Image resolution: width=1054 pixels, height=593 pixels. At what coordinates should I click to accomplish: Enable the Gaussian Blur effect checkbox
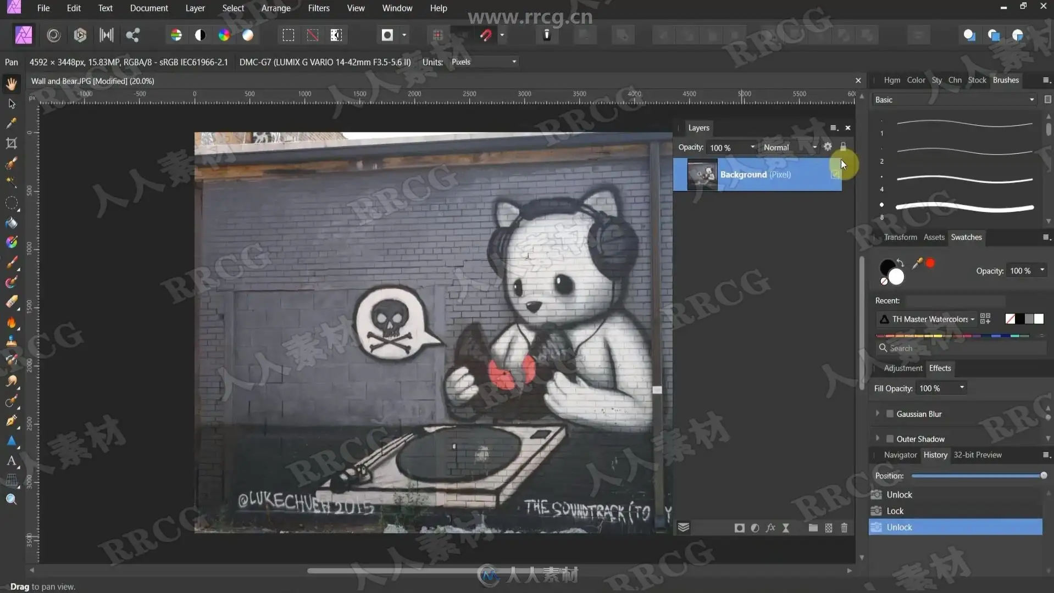click(x=890, y=414)
